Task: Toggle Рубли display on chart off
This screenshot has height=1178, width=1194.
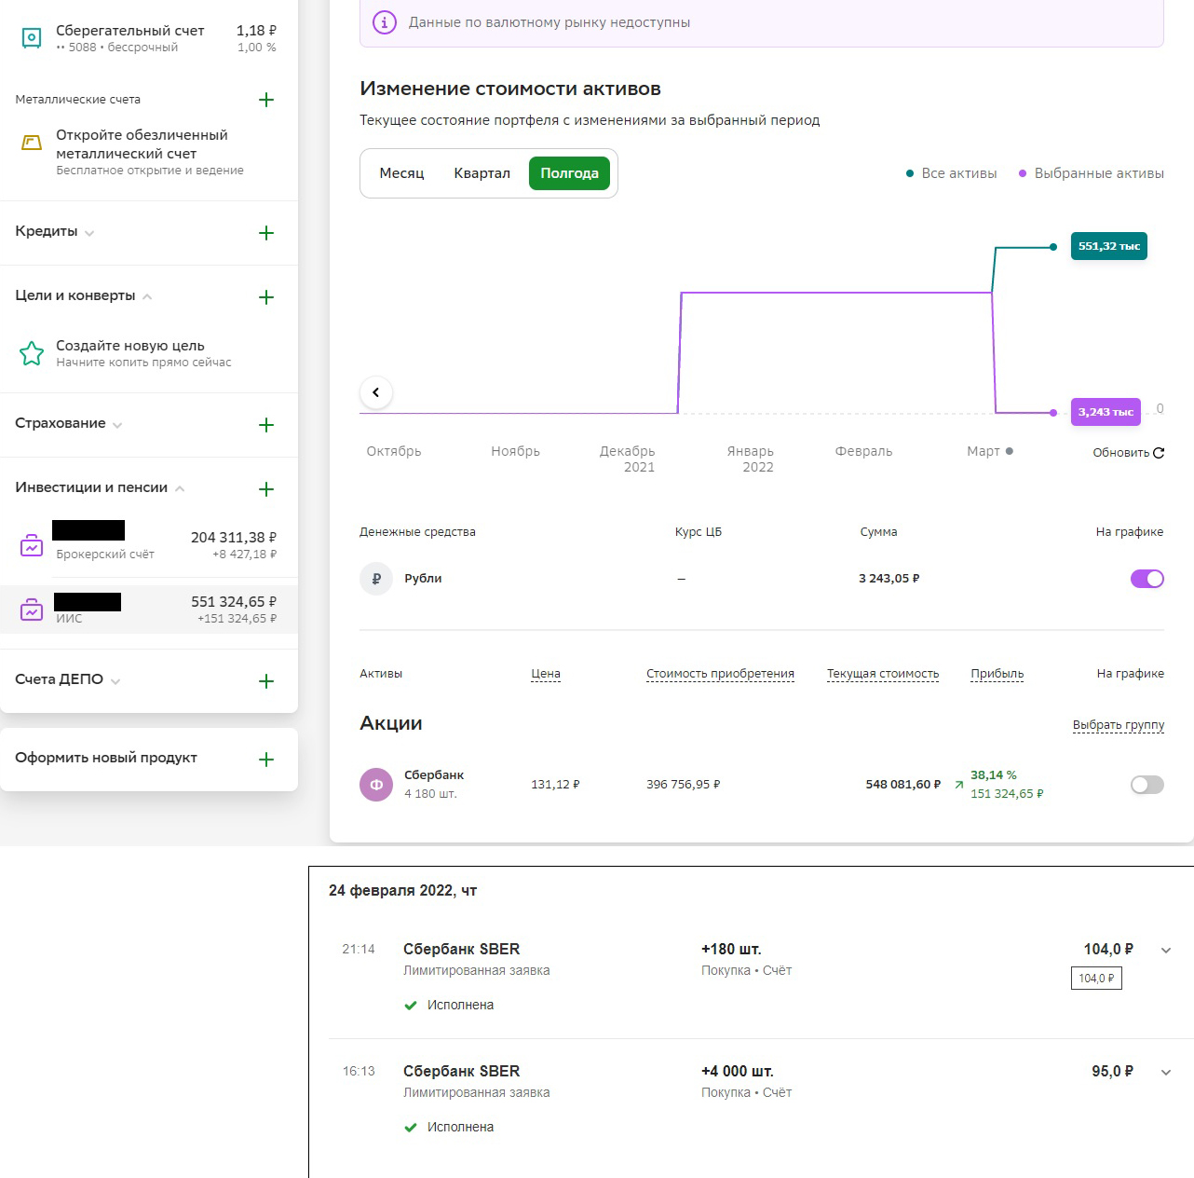Action: pos(1147,579)
